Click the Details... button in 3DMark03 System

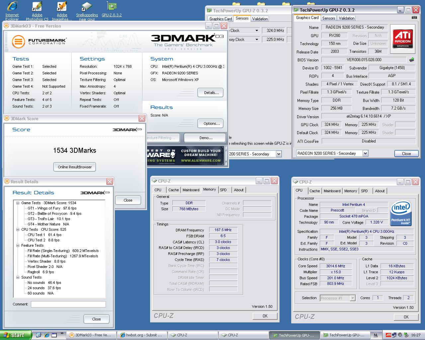point(211,93)
